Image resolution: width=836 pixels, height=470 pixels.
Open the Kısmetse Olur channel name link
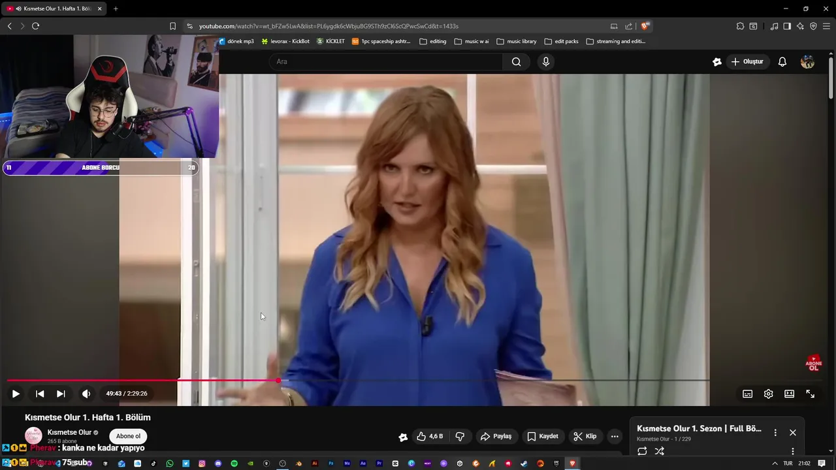69,432
